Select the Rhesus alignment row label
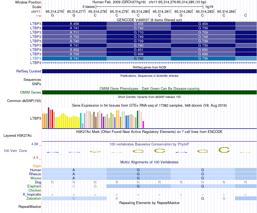Image resolution: width=257 pixels, height=213 pixels. (35, 174)
